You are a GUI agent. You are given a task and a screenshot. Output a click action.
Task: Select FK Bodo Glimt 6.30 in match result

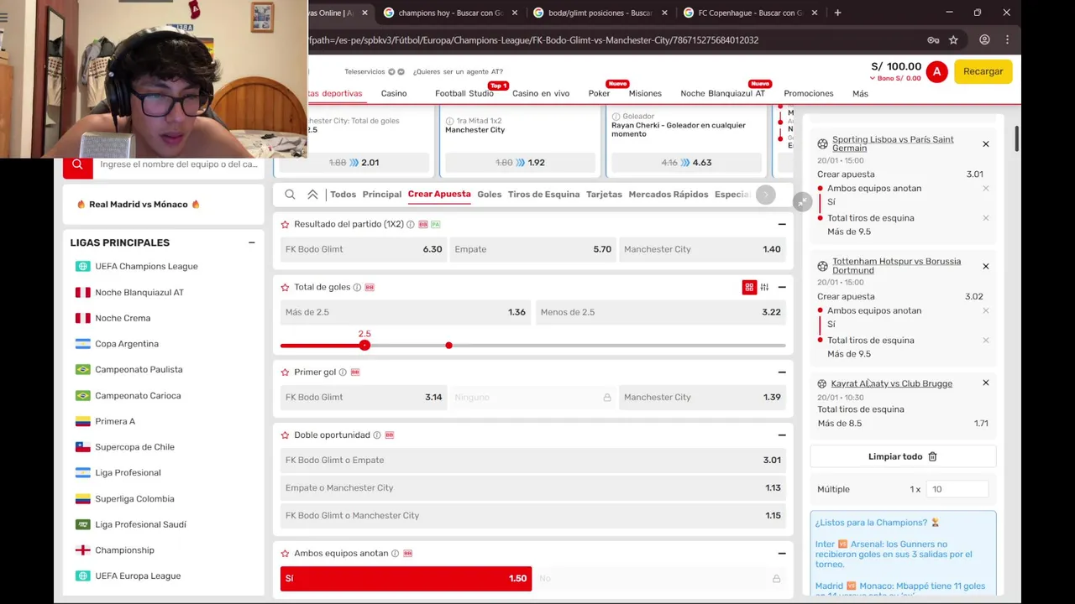pos(364,249)
